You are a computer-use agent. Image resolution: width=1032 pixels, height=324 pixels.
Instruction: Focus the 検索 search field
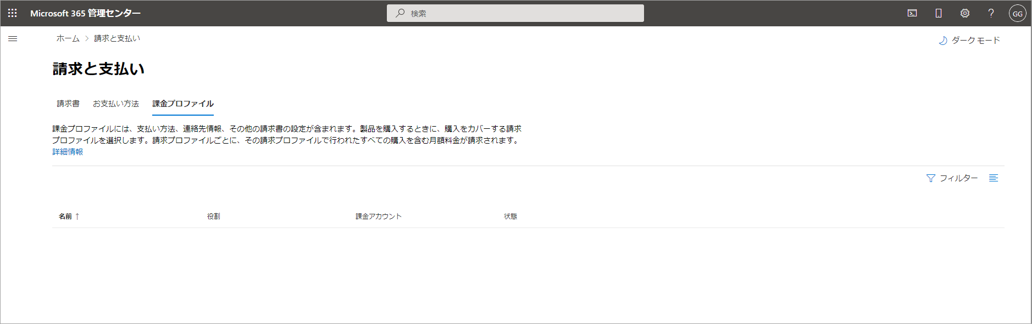[x=515, y=13]
